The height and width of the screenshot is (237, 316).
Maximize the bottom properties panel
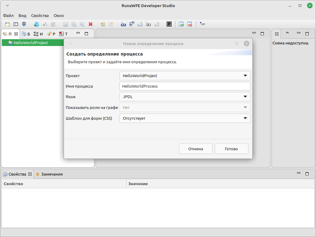[307, 174]
